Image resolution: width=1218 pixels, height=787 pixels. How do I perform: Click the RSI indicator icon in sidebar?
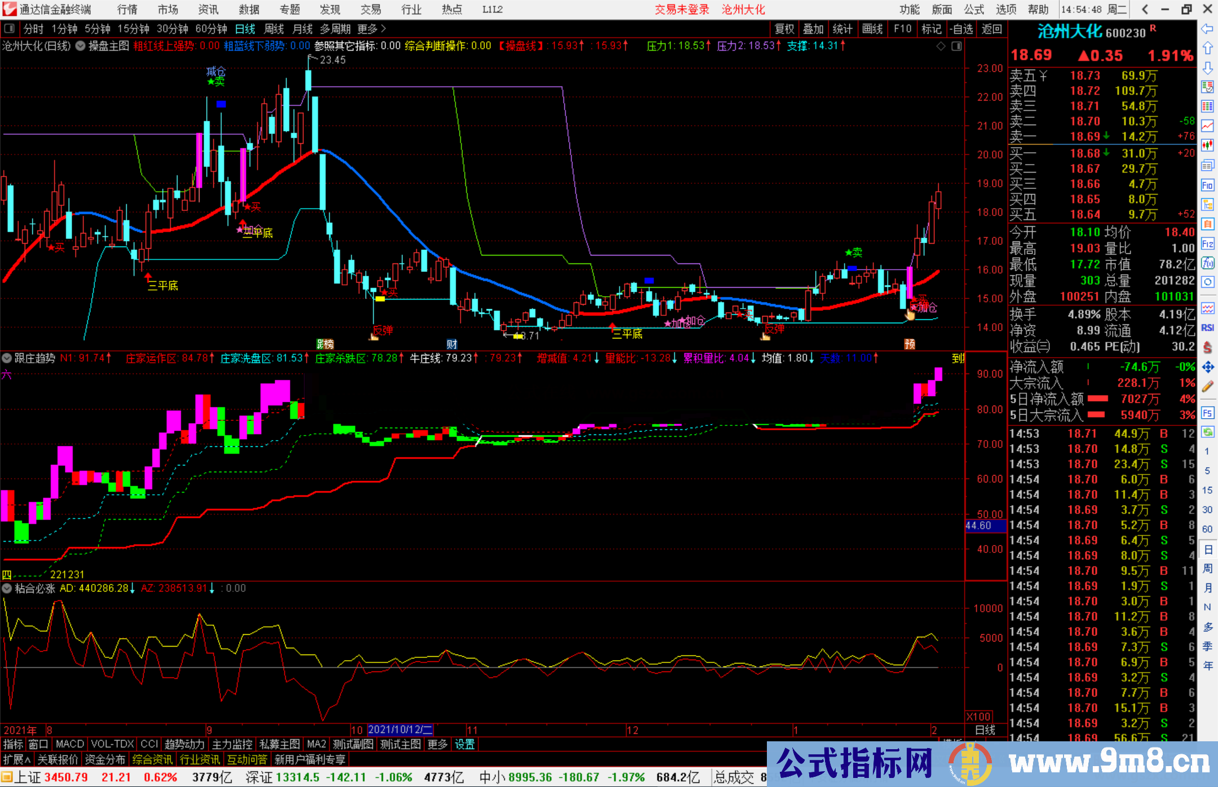click(x=1207, y=328)
